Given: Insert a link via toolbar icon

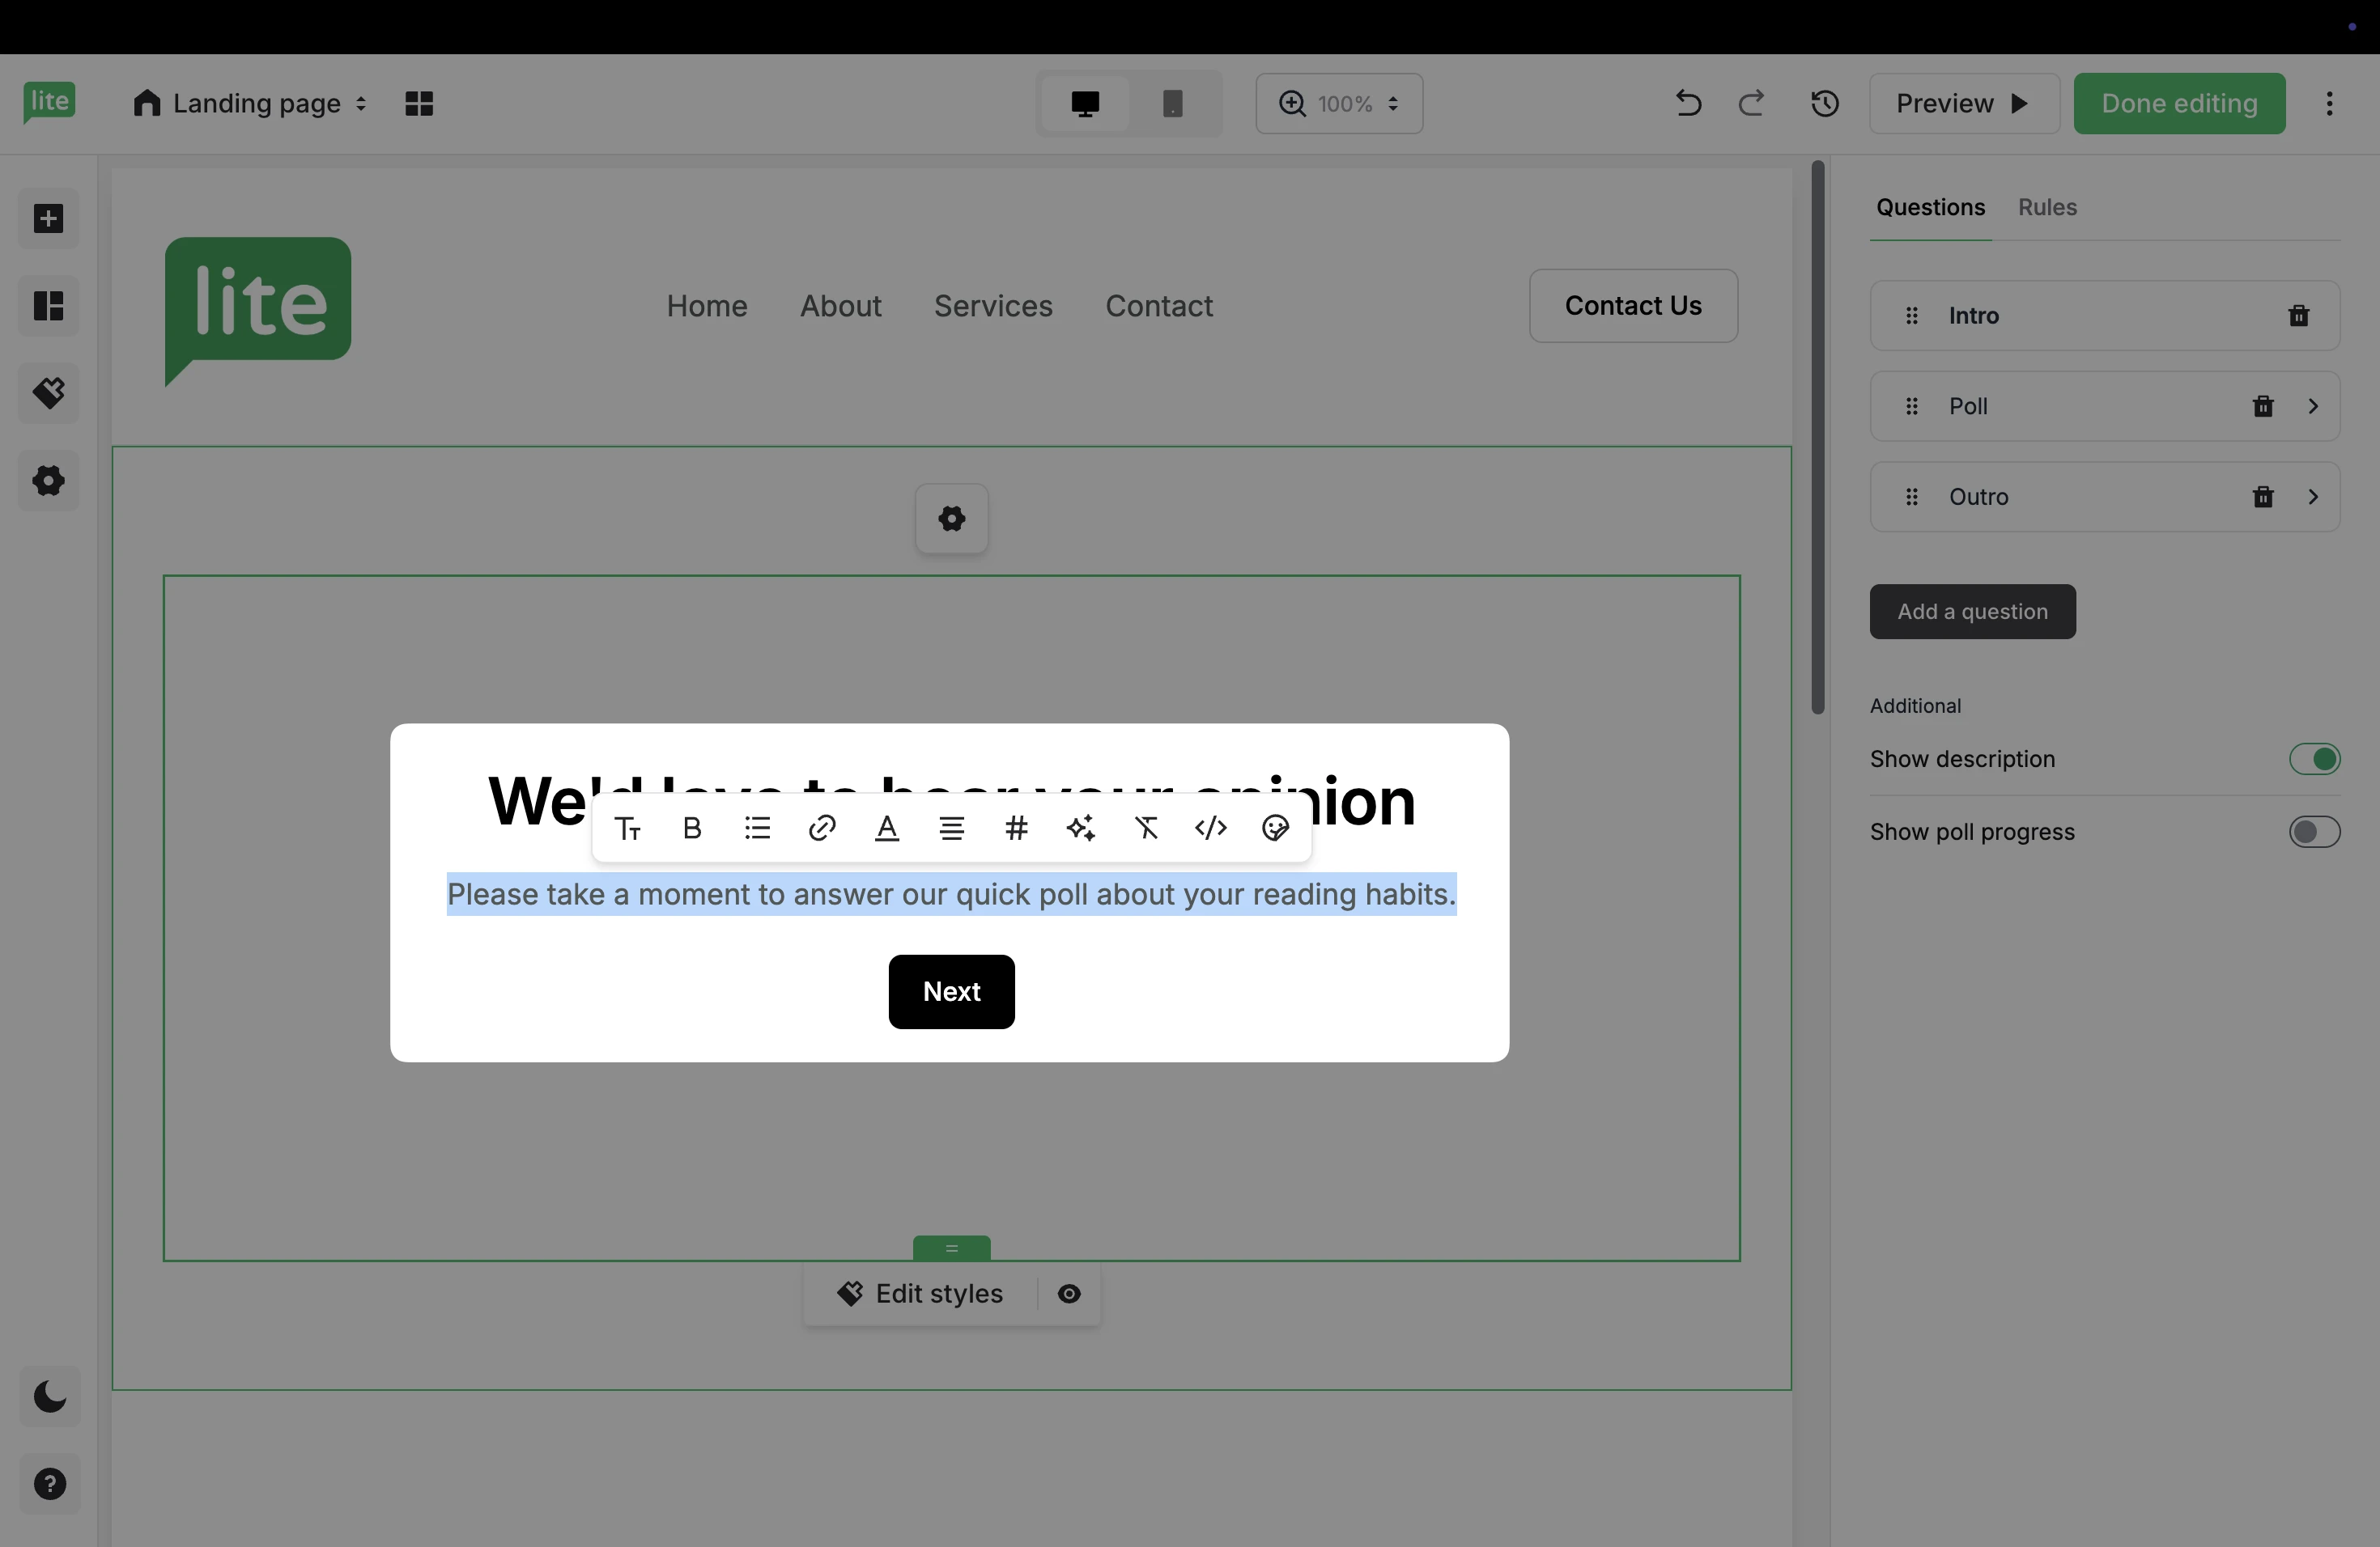Looking at the screenshot, I should 822,828.
